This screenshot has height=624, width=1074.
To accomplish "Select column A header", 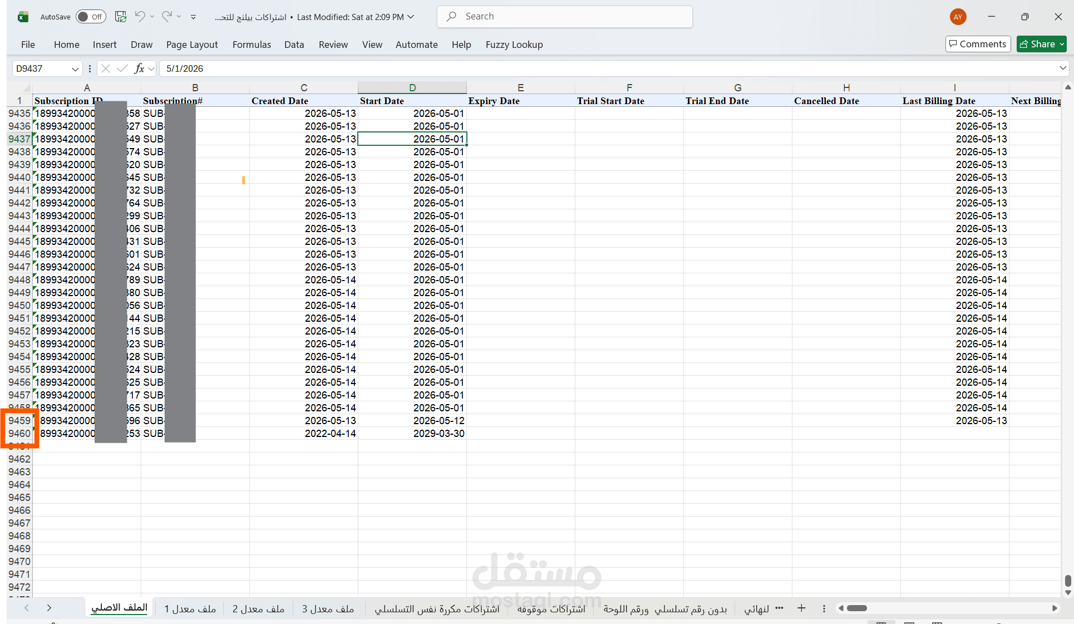I will (87, 88).
